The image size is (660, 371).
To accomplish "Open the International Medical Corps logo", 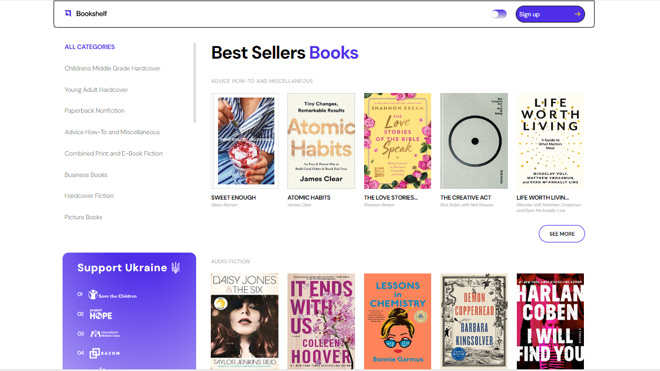I will [x=105, y=334].
